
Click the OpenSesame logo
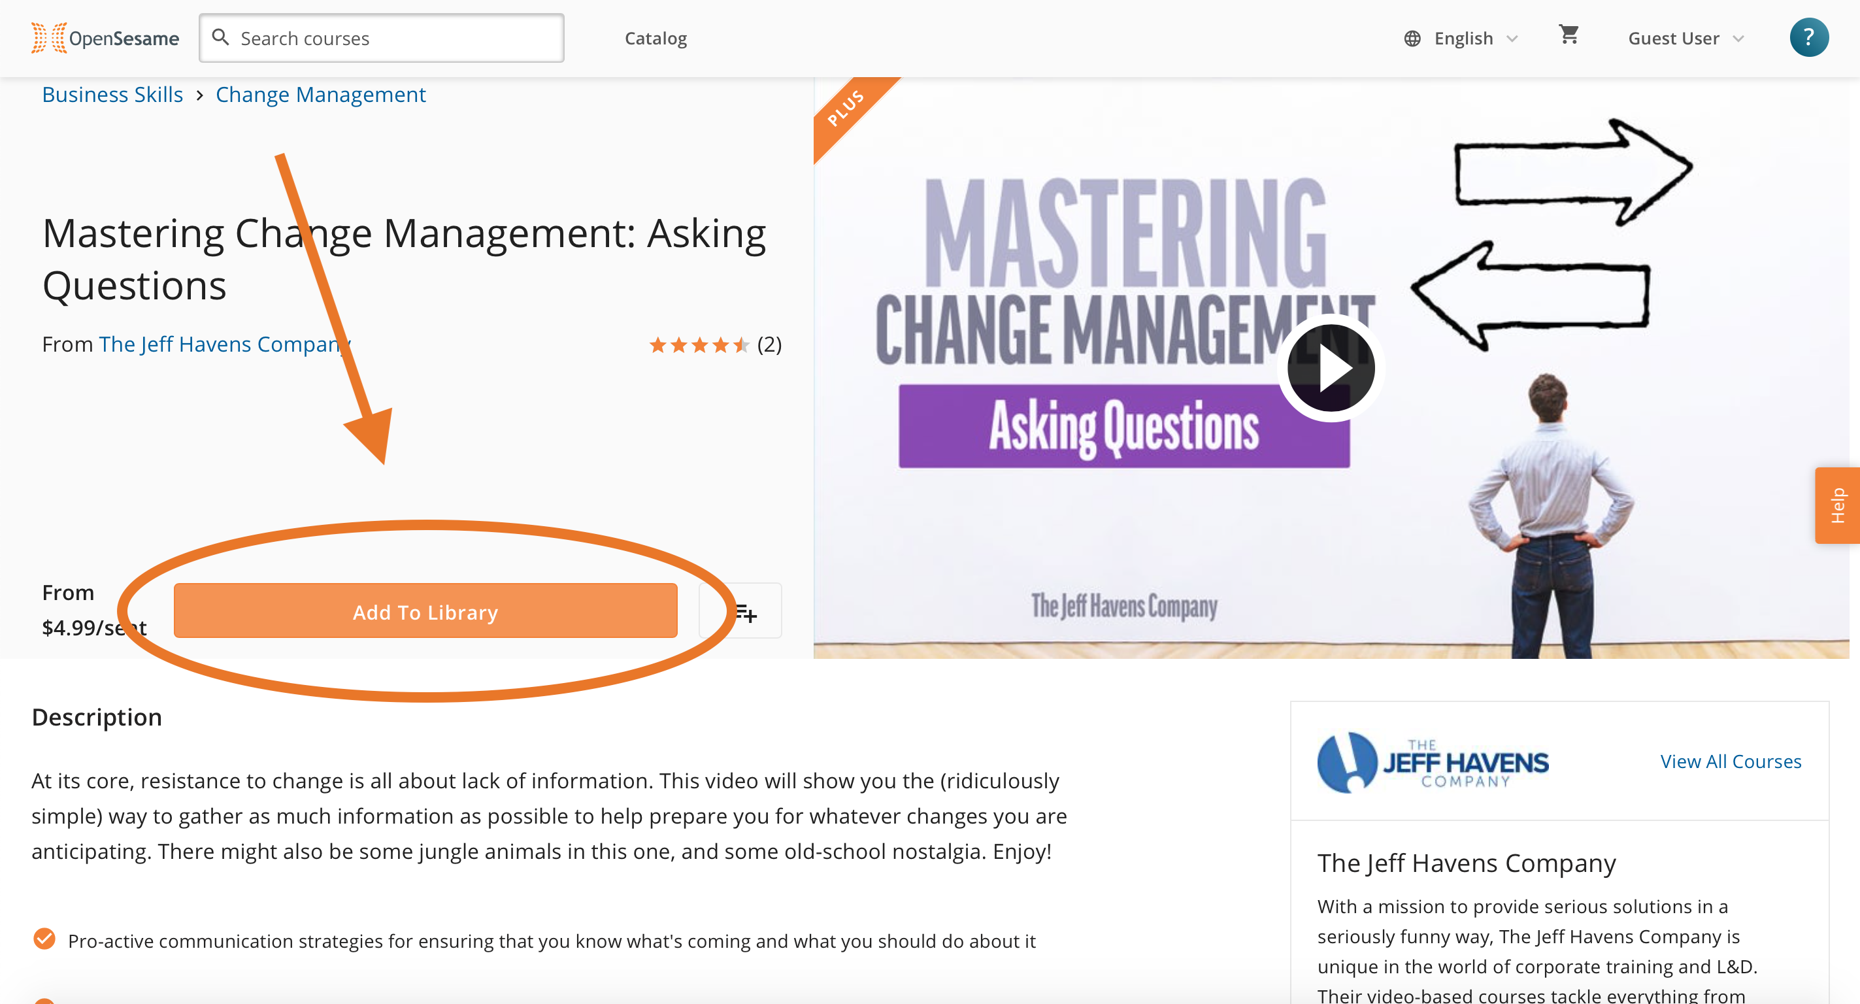(105, 37)
